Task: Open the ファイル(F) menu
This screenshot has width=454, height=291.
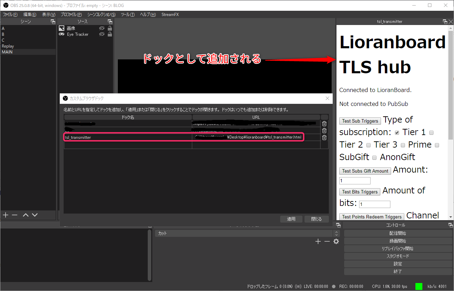Action: [10, 15]
